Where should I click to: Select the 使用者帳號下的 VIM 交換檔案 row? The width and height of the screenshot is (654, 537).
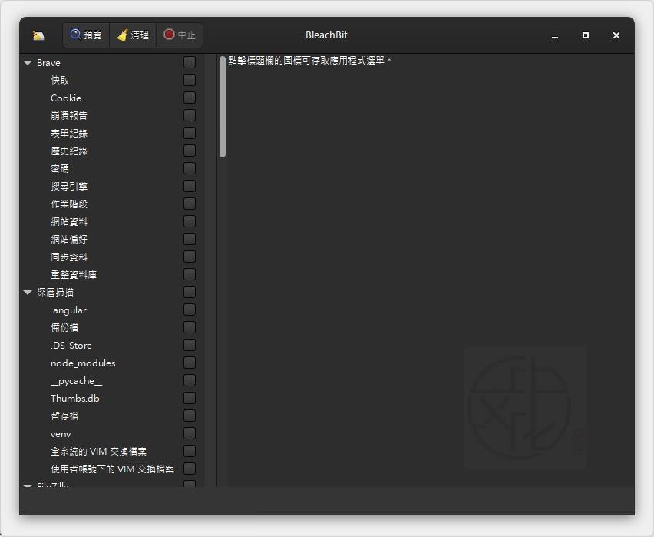pos(112,469)
